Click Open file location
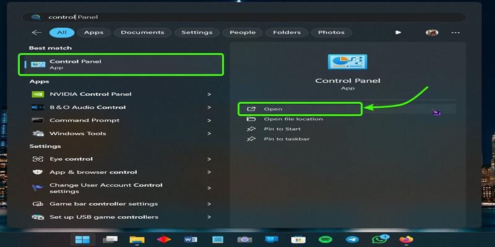Screen dimensions: 495x247 [x=293, y=119]
